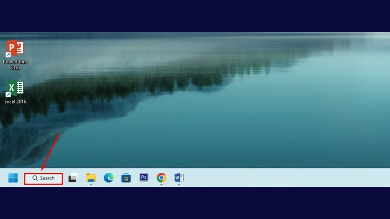
Task: Open Task View from the taskbar
Action: [73, 178]
